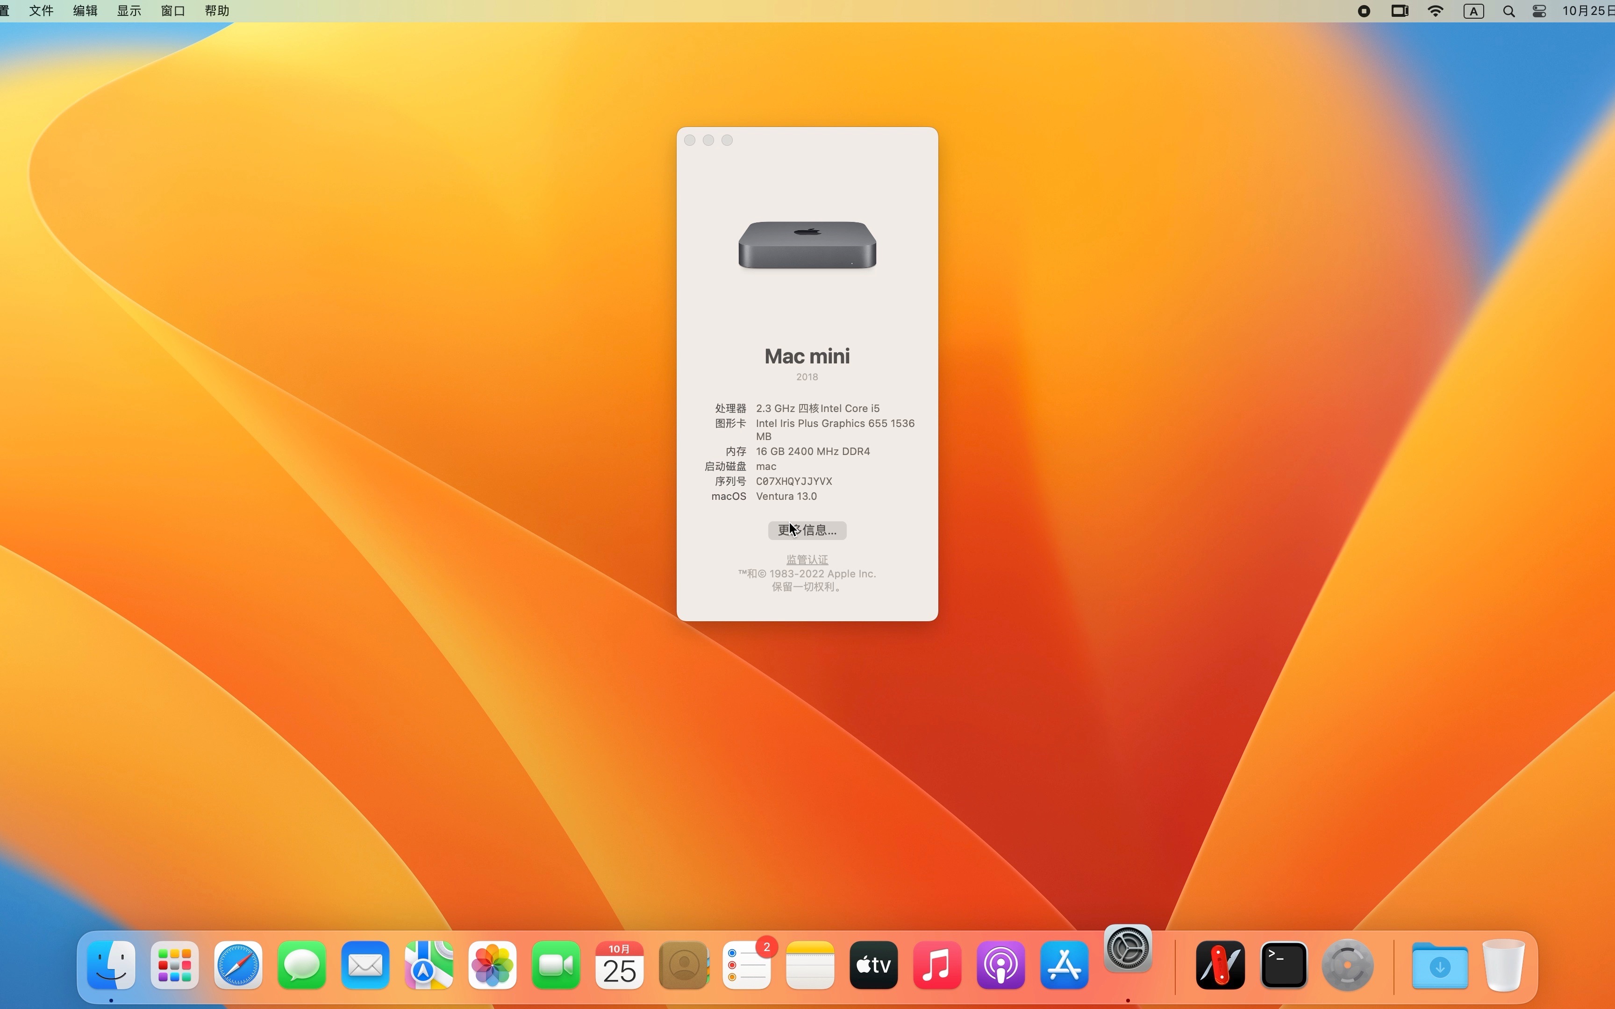This screenshot has width=1615, height=1009.
Task: Open the App Store
Action: tap(1065, 965)
